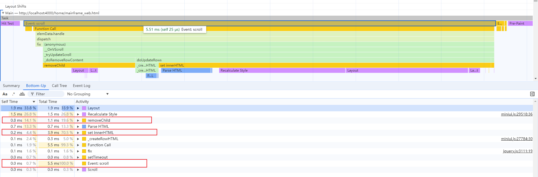The width and height of the screenshot is (538, 177).
Task: Expand the removeChild activity row
Action: coord(78,121)
